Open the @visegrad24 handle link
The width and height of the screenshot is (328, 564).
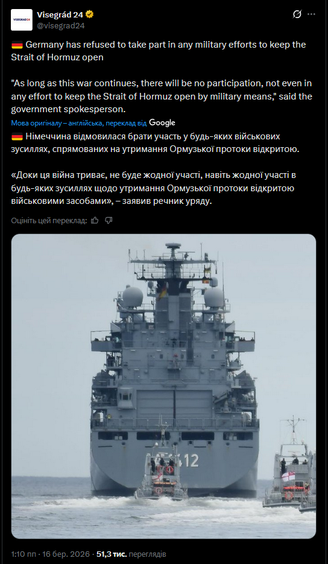click(x=61, y=25)
